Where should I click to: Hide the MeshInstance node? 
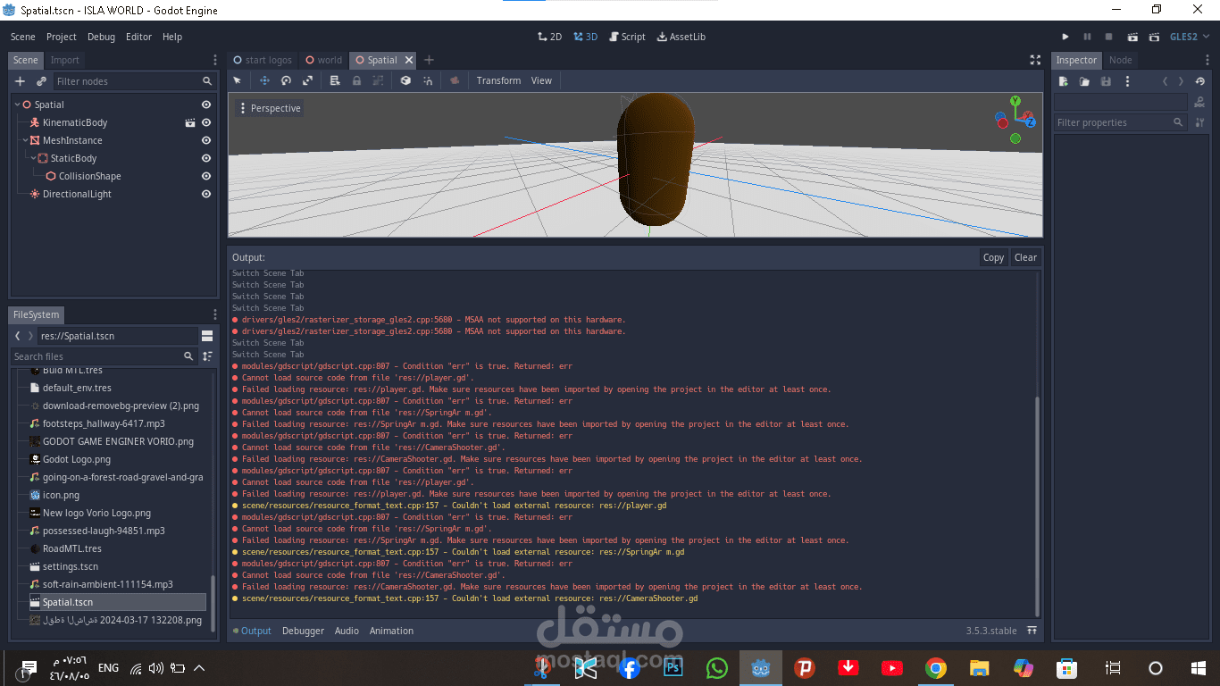(206, 140)
